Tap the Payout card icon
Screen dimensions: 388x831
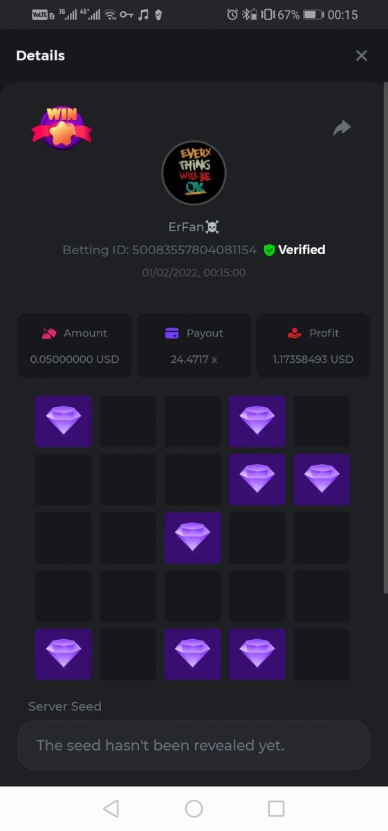pos(172,333)
